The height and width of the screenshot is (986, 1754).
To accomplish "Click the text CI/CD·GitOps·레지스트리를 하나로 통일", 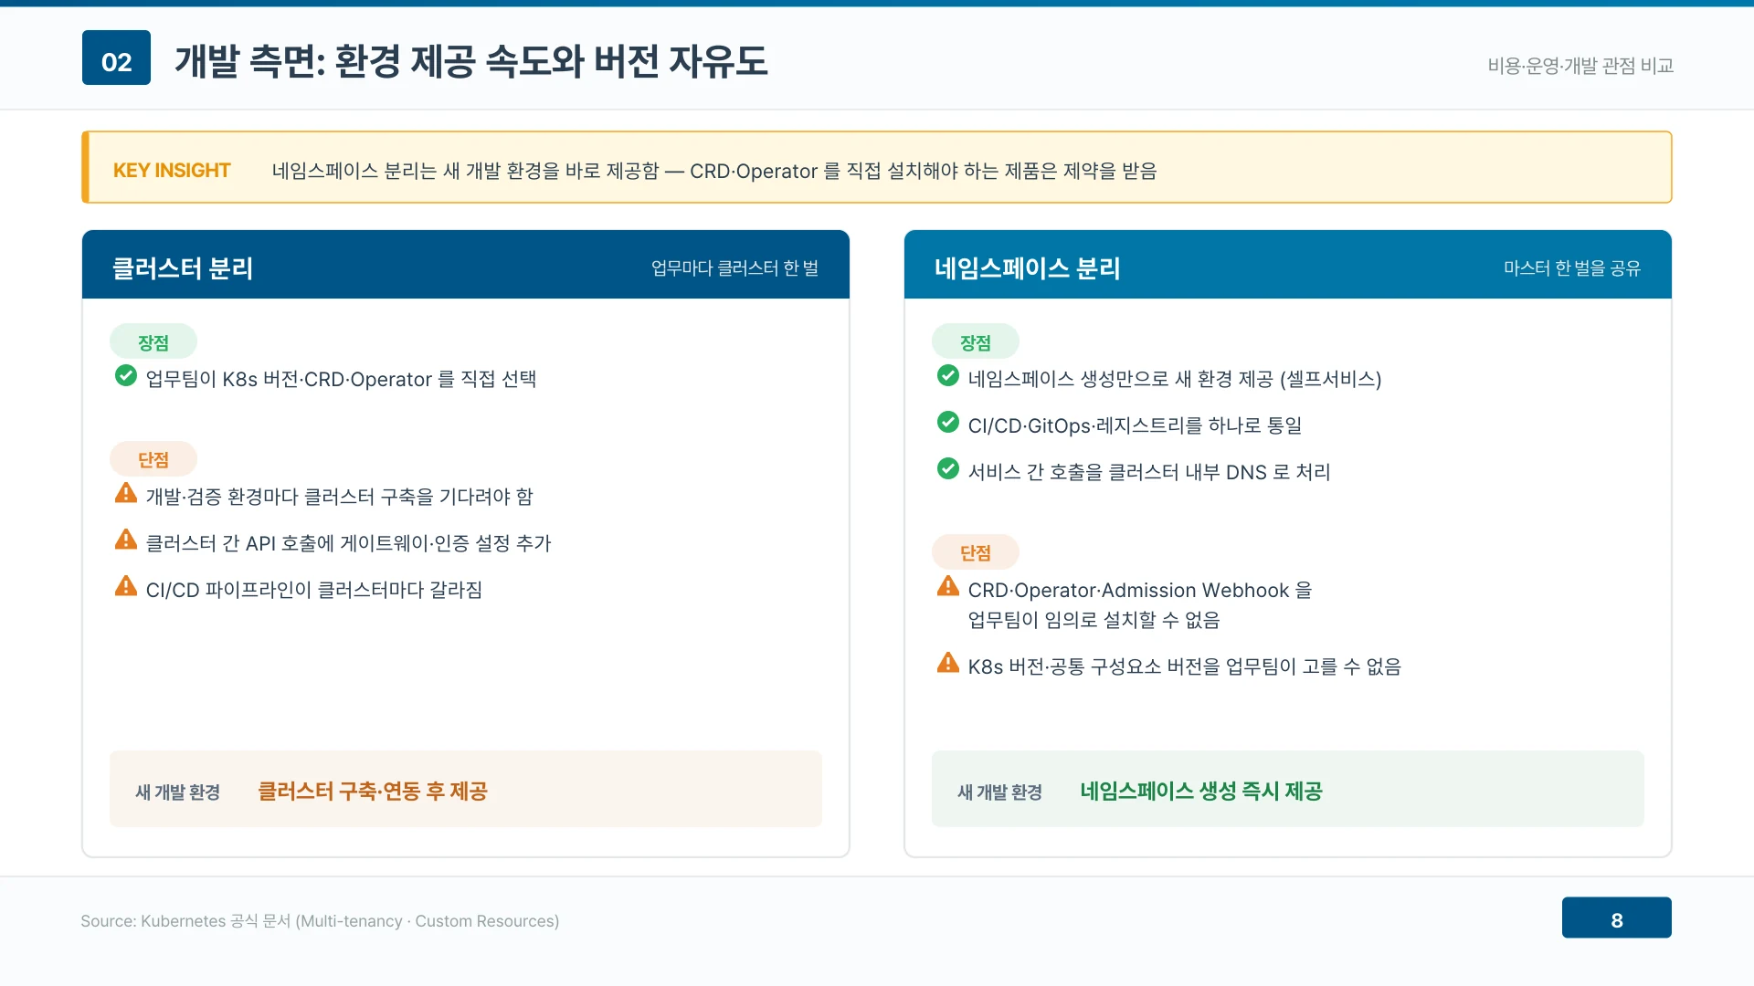I will pyautogui.click(x=1135, y=425).
